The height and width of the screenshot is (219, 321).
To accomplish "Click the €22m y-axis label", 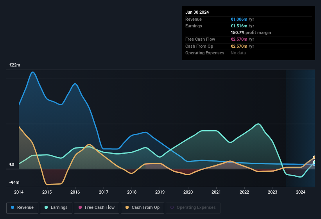I will (15, 65).
